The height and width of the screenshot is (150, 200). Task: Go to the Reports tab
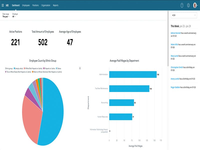tap(55, 5)
